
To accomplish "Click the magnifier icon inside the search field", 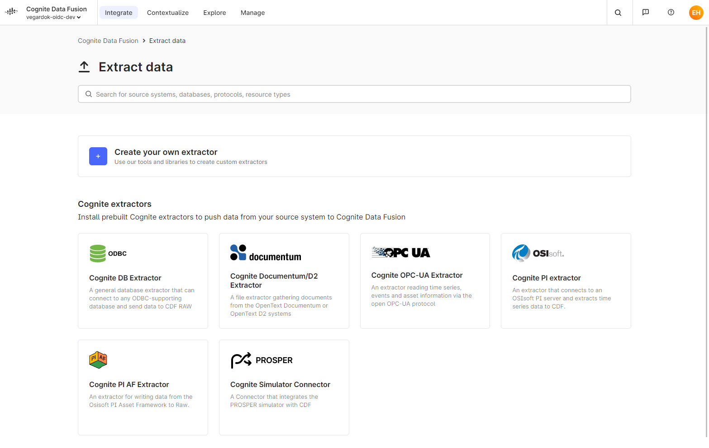I will click(89, 94).
